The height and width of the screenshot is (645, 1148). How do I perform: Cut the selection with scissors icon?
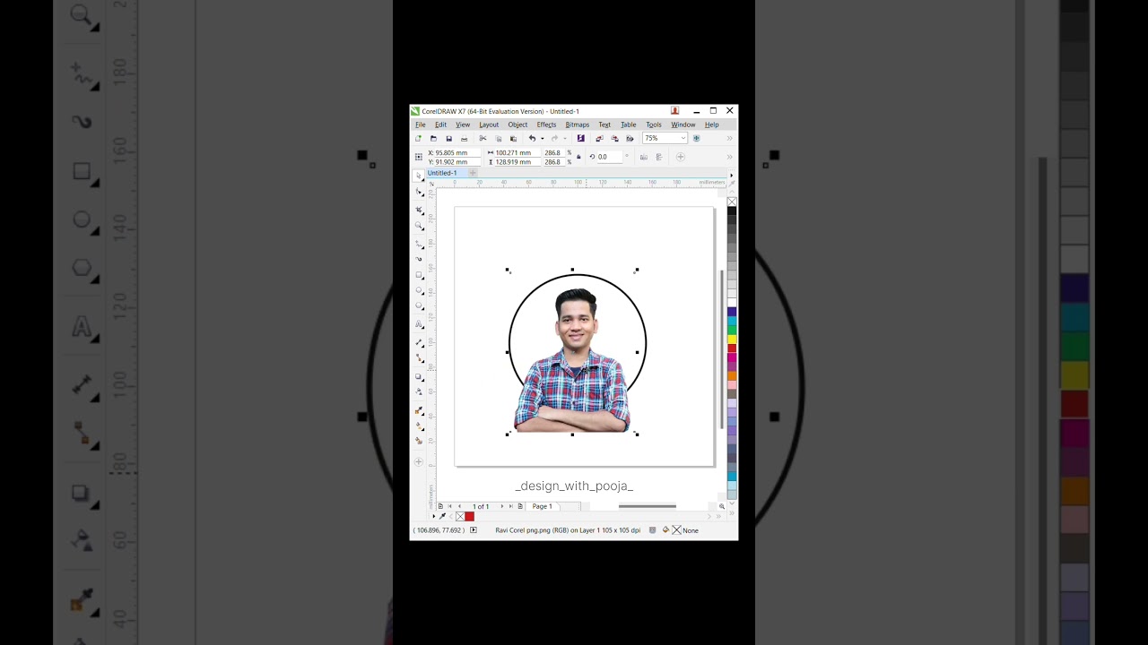click(x=483, y=139)
